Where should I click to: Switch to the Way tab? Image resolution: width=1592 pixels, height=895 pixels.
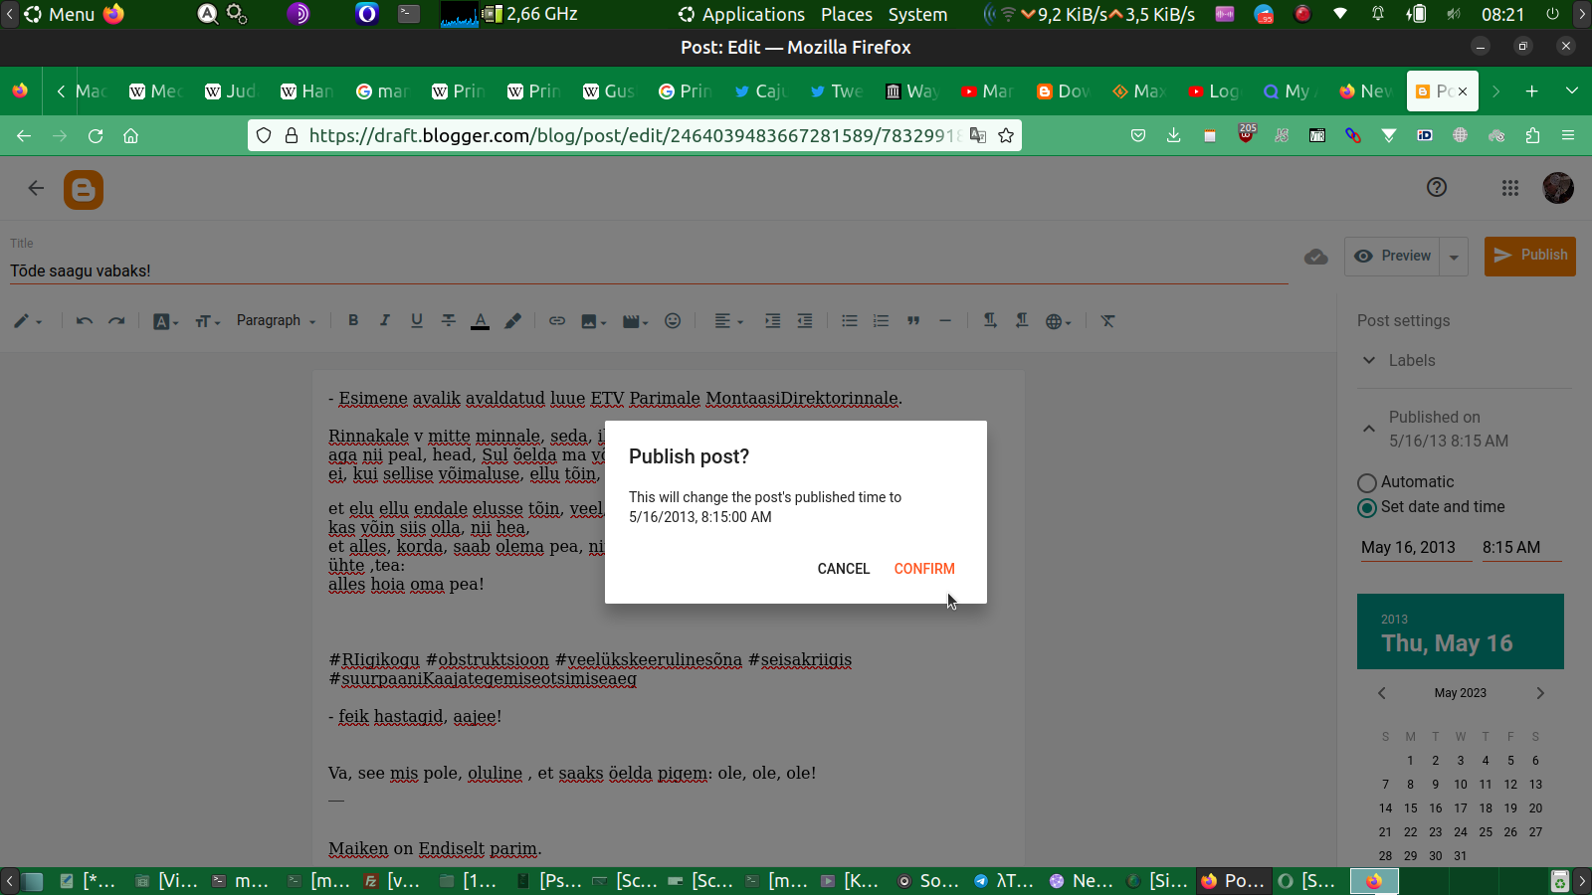pos(911,91)
